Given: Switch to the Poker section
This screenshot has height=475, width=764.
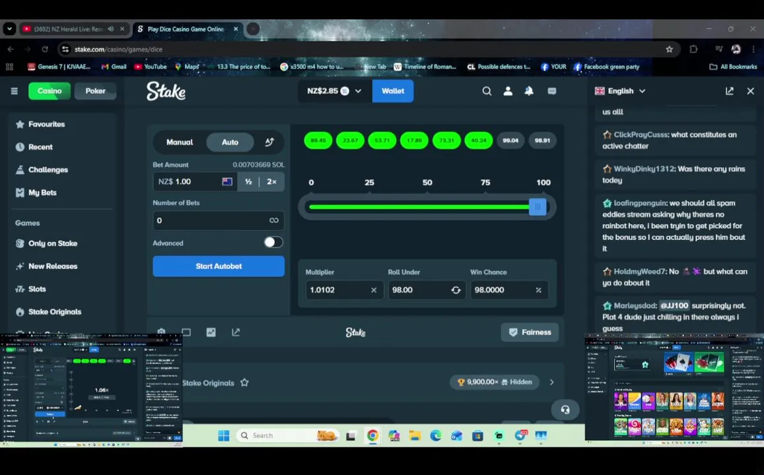Looking at the screenshot, I should tap(95, 91).
